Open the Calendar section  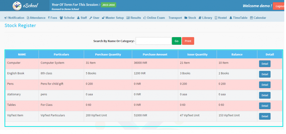258,18
